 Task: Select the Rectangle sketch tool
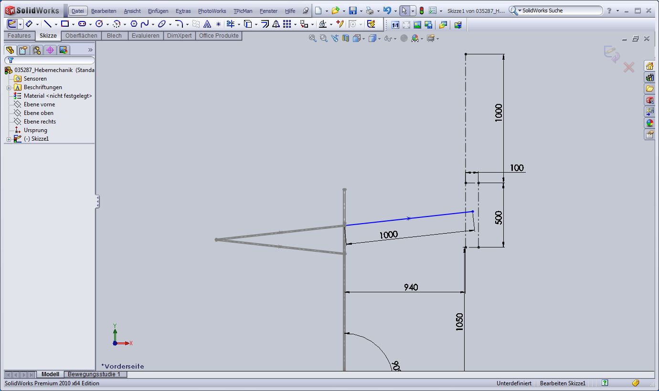coord(65,24)
